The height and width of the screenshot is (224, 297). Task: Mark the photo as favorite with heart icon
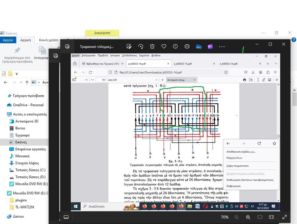(164, 46)
